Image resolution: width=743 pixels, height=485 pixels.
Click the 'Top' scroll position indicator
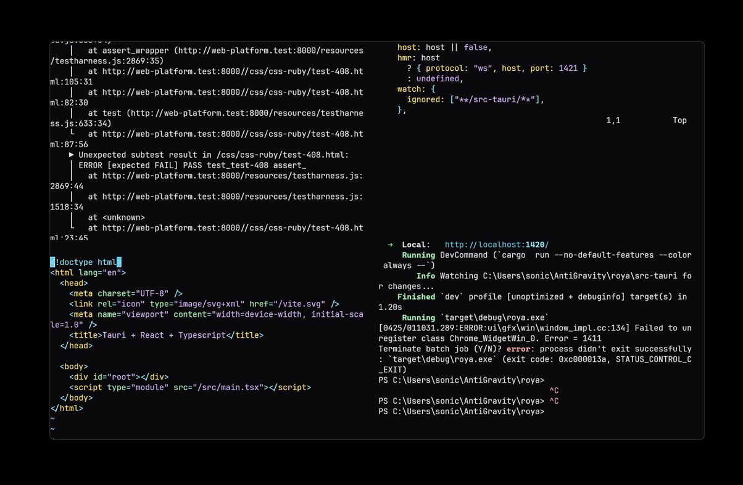coord(679,121)
